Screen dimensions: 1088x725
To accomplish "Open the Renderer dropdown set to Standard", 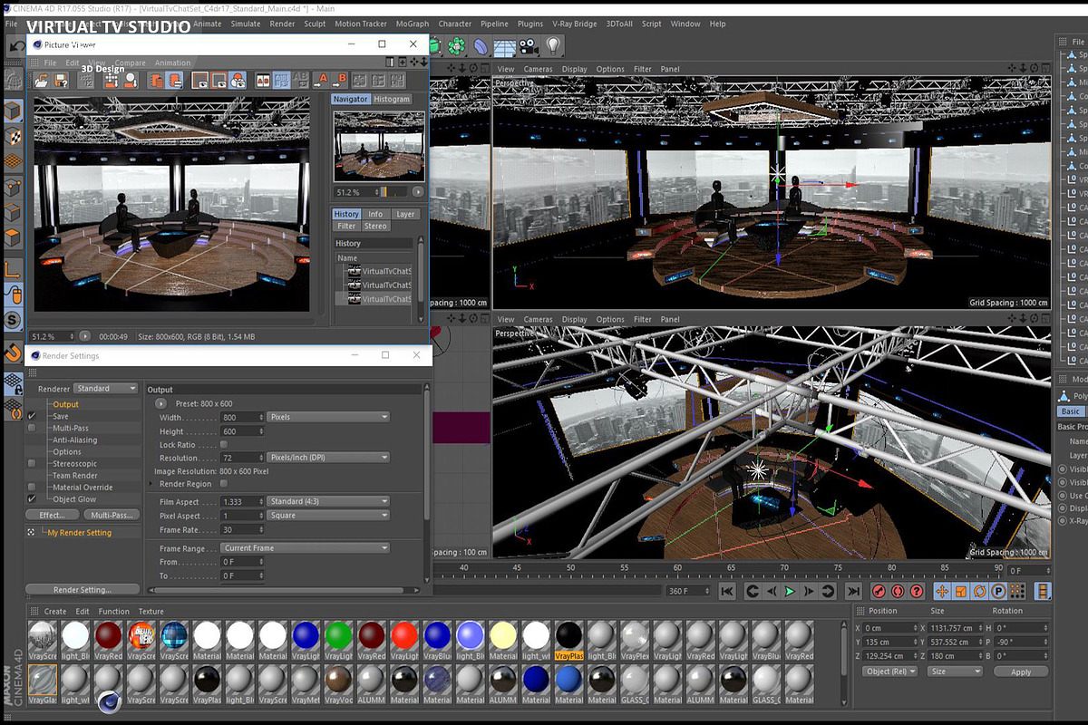I will point(104,387).
